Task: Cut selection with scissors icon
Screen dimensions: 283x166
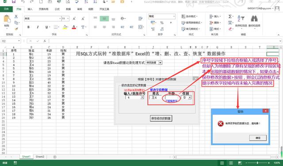Action: [16, 17]
